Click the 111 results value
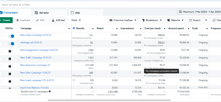This screenshot has width=221, height=102. 91,35
